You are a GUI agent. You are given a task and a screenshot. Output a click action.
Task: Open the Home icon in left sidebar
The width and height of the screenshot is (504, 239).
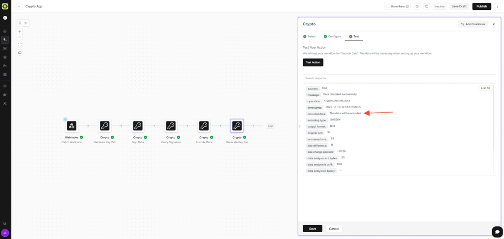[5, 31]
